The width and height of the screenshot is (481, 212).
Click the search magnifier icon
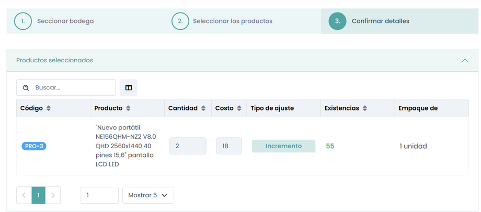click(26, 88)
